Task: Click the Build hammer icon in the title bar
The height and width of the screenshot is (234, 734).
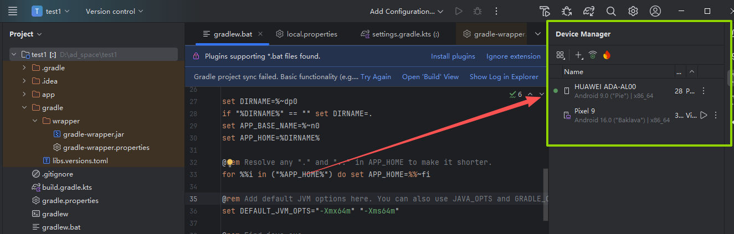Action: 545,11
